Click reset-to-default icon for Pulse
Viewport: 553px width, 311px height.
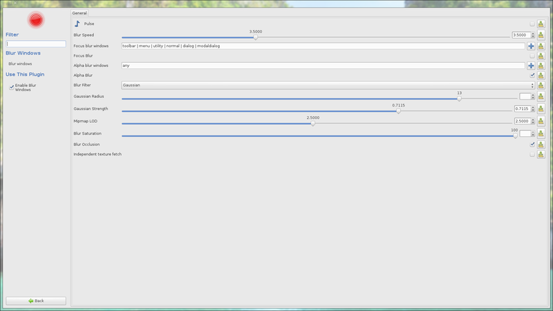pyautogui.click(x=541, y=24)
